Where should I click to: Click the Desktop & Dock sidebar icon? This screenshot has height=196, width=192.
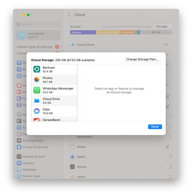19,157
